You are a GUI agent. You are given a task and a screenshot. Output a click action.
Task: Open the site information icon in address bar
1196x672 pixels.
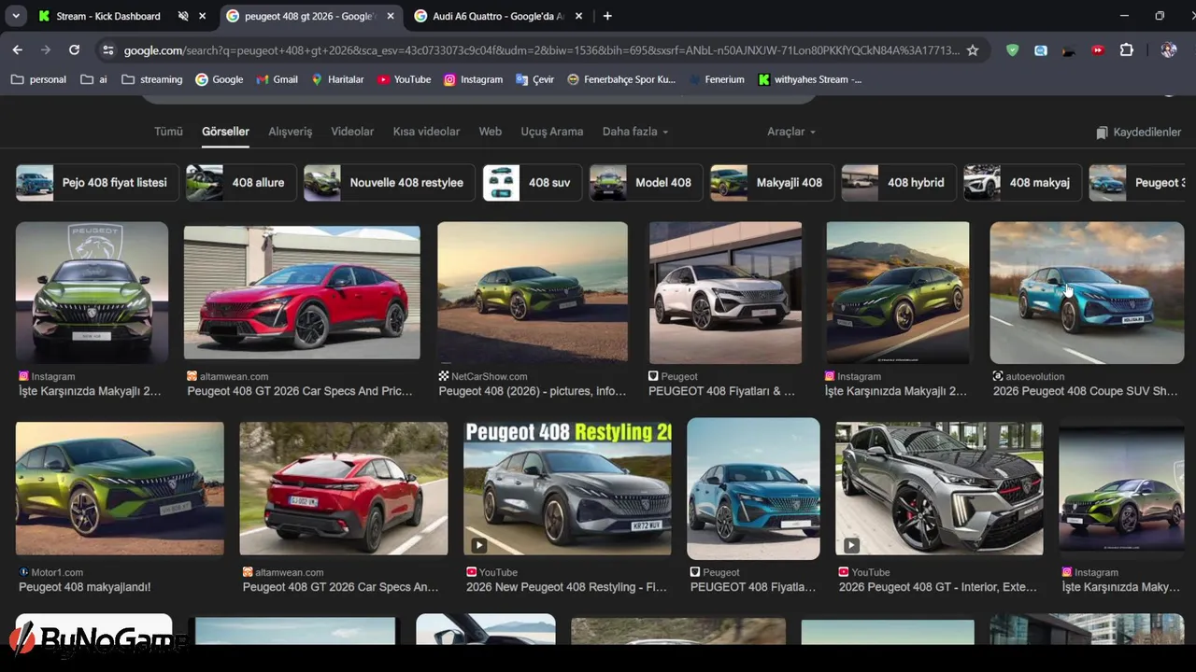[x=107, y=50]
